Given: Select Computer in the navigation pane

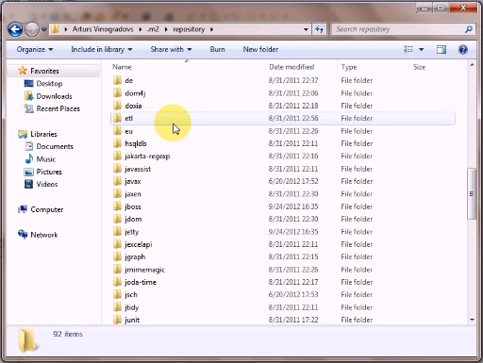Looking at the screenshot, I should point(47,209).
